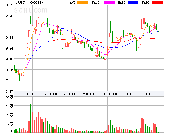This screenshot has height=133, width=181.
Task: Click the 20180522 date label
Action: point(129,94)
